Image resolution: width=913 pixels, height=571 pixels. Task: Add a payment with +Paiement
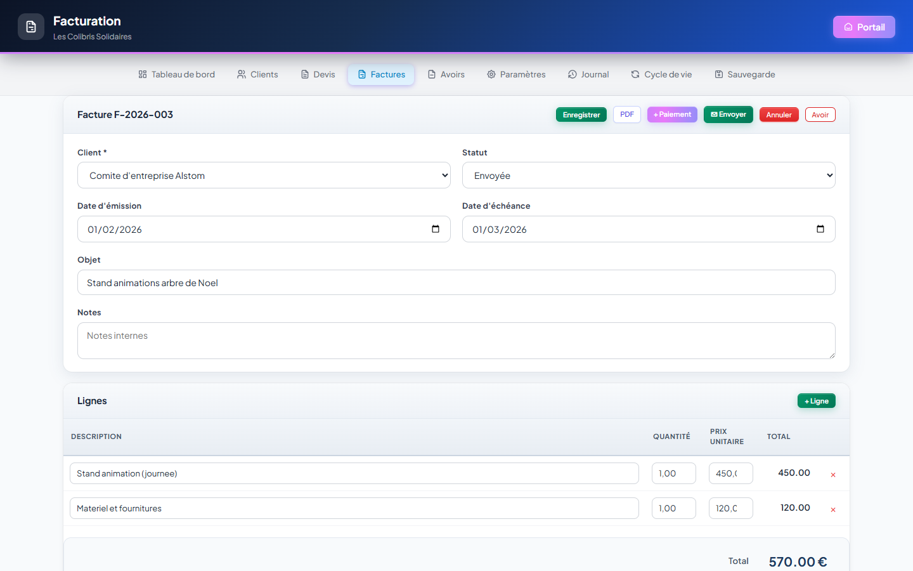point(672,114)
